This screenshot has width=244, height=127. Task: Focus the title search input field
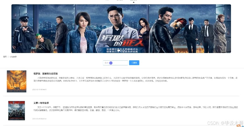point(115,63)
